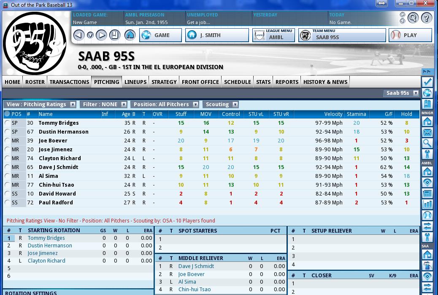
Task: Click Chin-hui Tsao's name in ratings table
Action: [57, 185]
